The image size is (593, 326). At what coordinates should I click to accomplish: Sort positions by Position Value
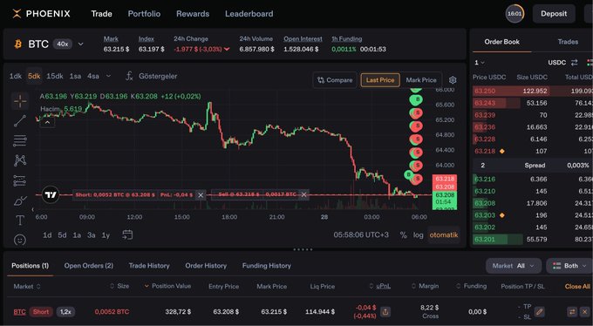168,286
